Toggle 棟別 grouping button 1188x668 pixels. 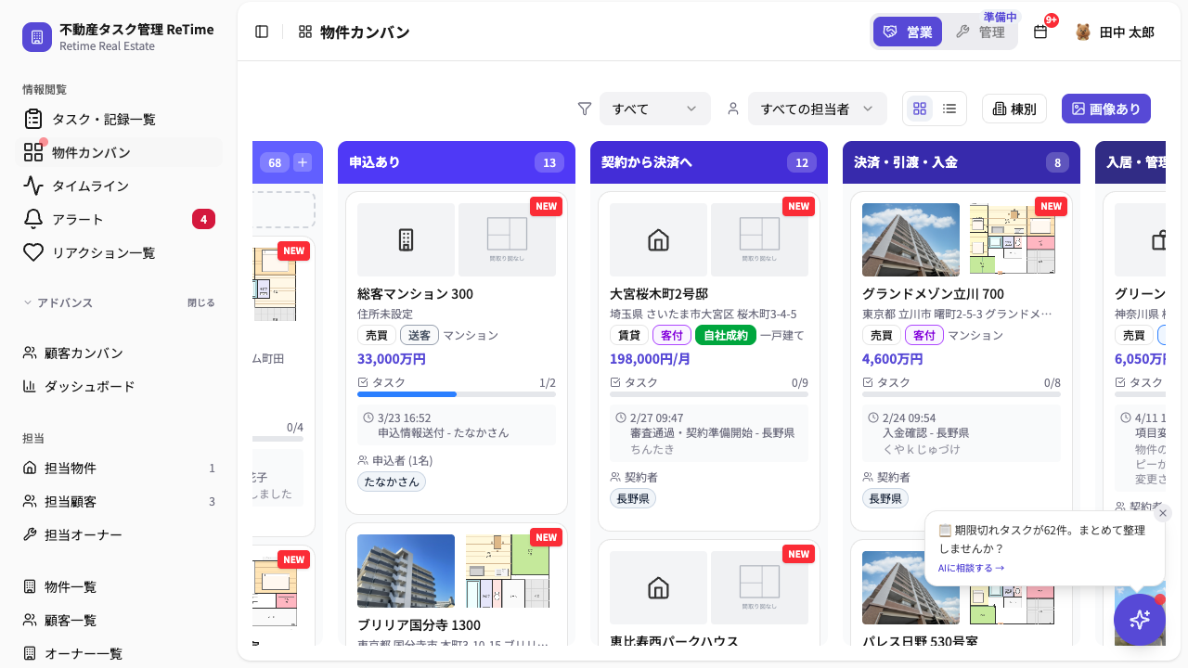coord(1014,109)
